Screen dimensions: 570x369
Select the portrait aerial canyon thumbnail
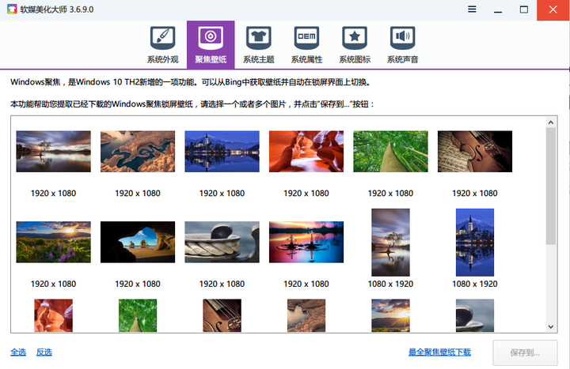click(x=306, y=315)
